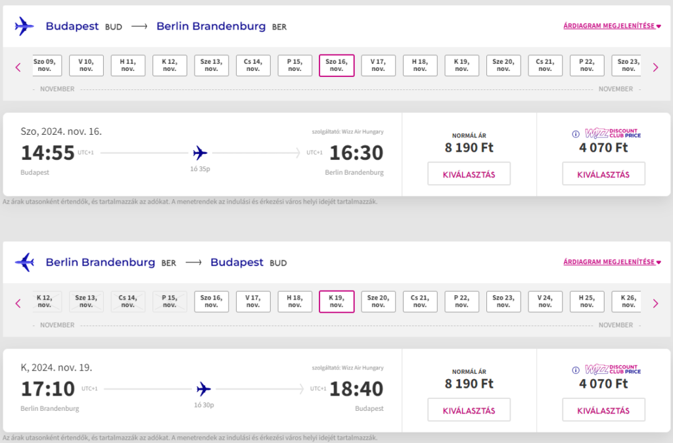Show later return dates with right arrow

655,304
